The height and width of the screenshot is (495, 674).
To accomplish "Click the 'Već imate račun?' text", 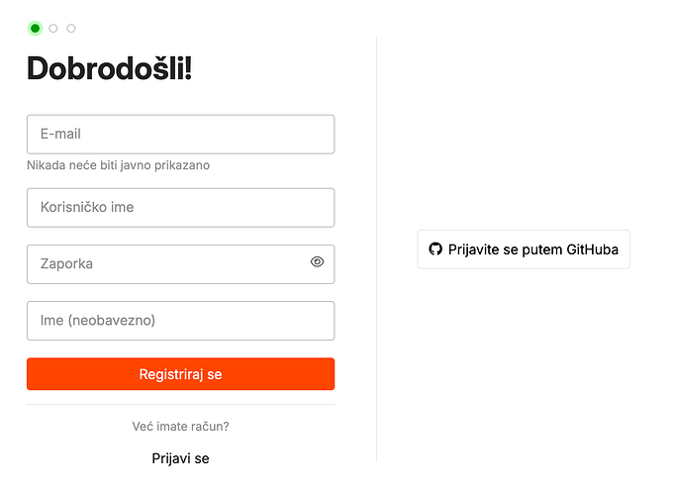I will click(x=180, y=427).
